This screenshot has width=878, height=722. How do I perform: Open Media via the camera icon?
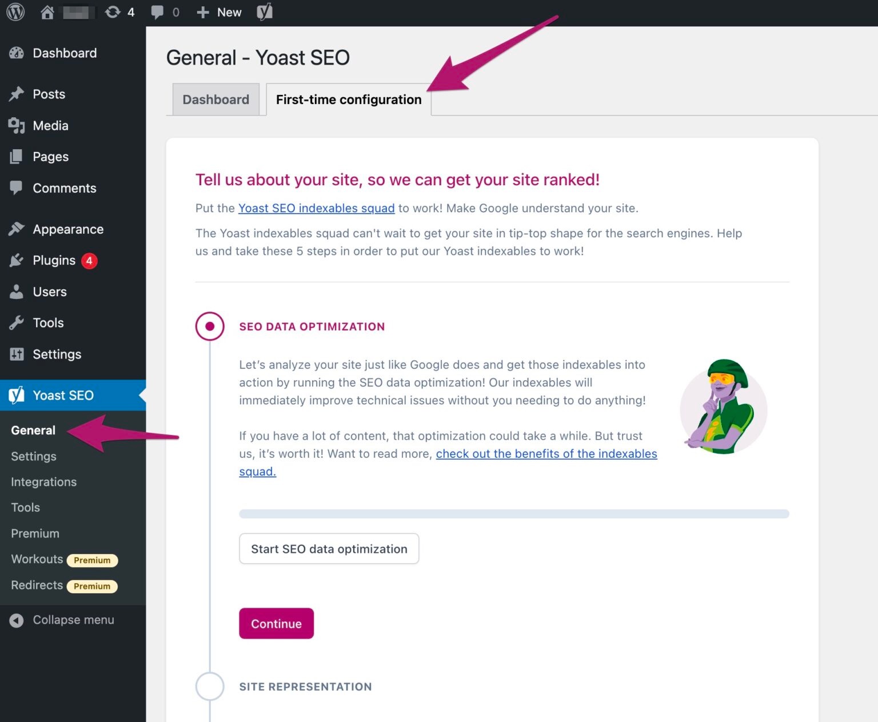17,125
